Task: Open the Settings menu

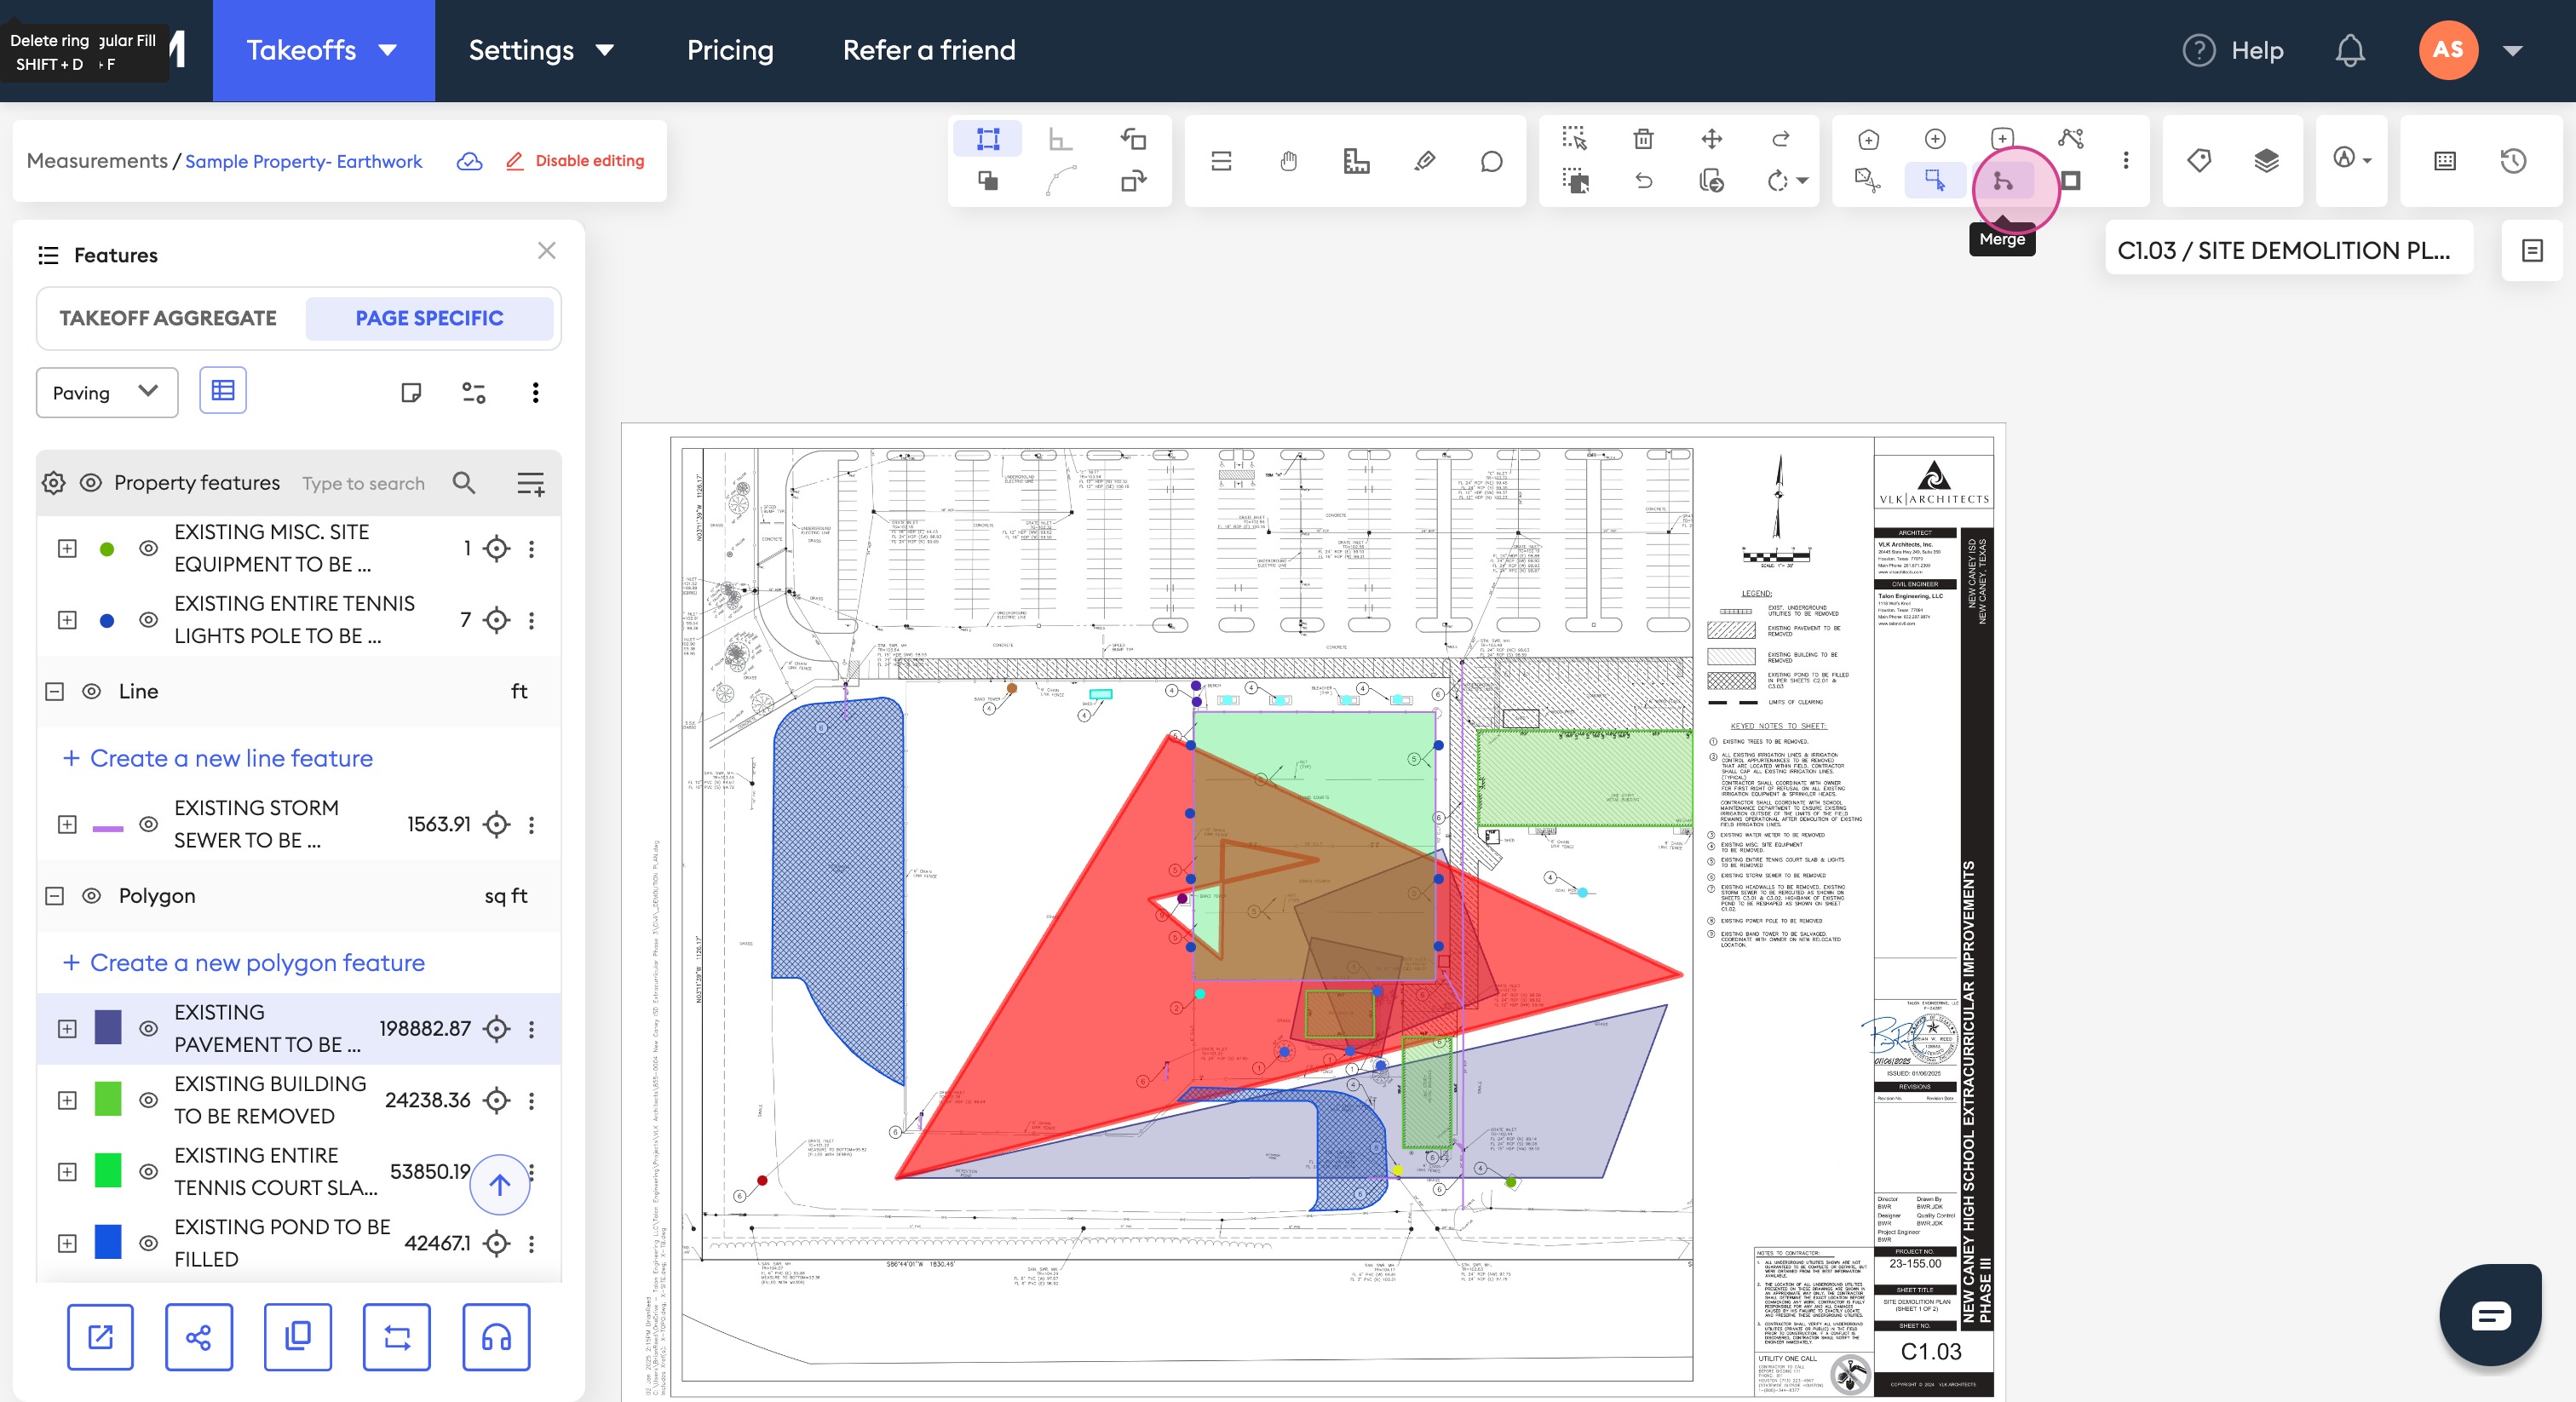Action: tap(540, 50)
